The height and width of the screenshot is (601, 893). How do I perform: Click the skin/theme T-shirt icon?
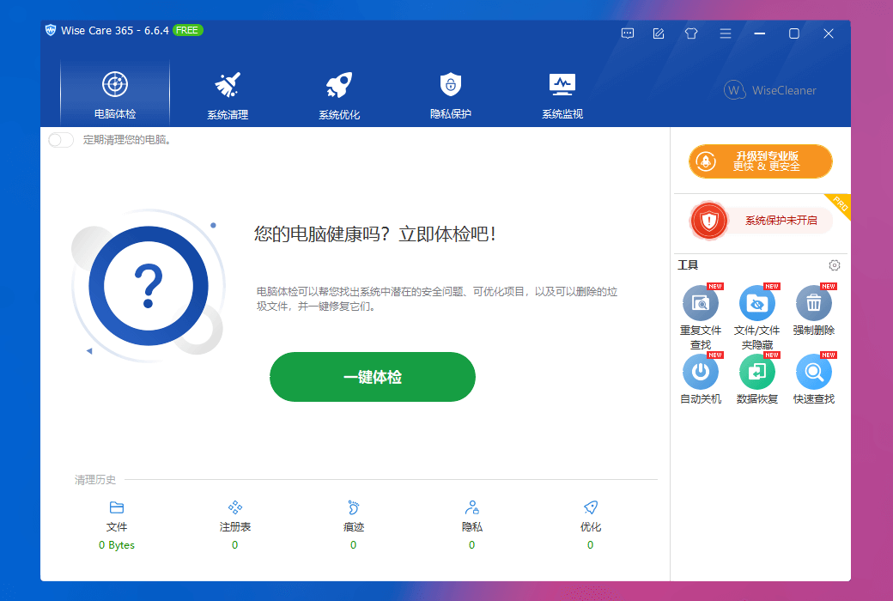pos(690,33)
